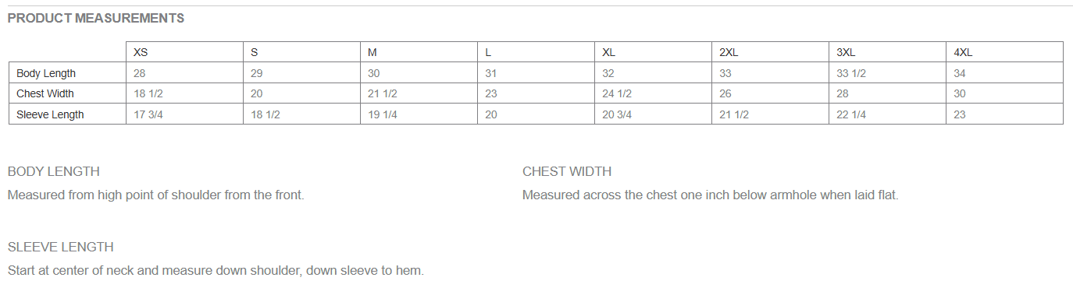Viewport: 1073px width, 281px height.
Task: Click the CHEST WIDTH description heading
Action: pyautogui.click(x=567, y=171)
